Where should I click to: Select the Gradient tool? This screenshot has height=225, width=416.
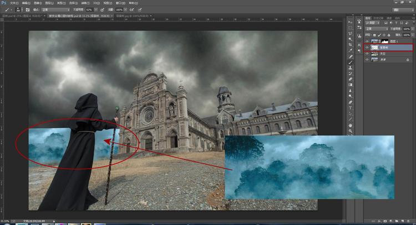point(350,85)
